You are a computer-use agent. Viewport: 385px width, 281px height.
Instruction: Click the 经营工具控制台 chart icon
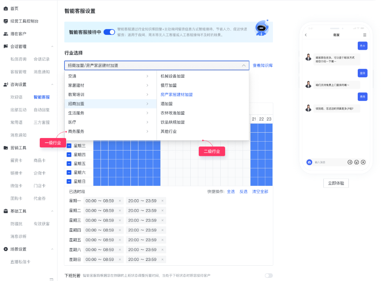(x=6, y=21)
